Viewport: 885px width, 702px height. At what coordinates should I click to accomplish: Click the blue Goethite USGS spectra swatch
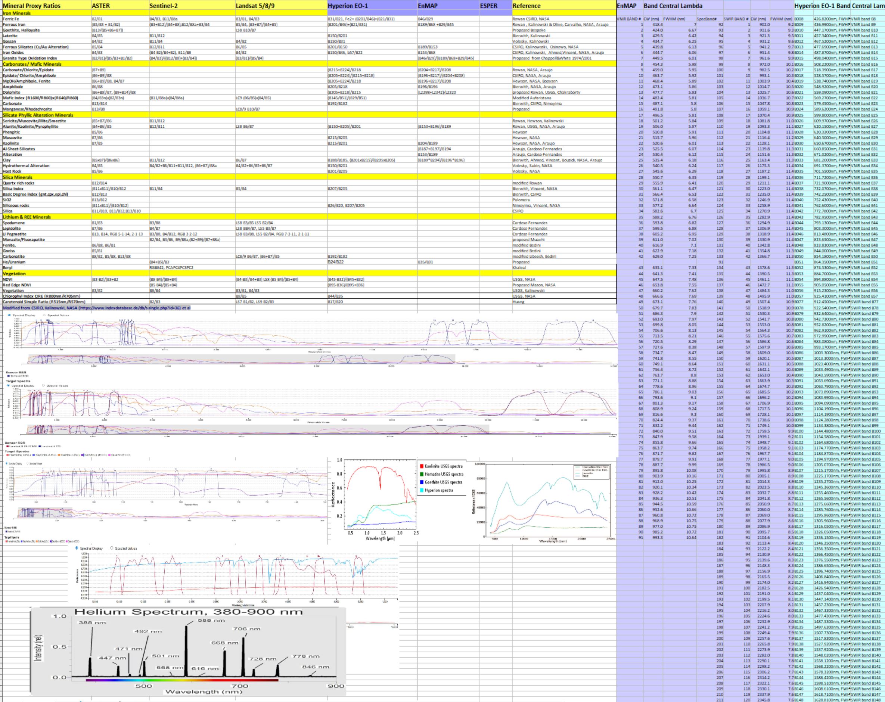tap(422, 482)
